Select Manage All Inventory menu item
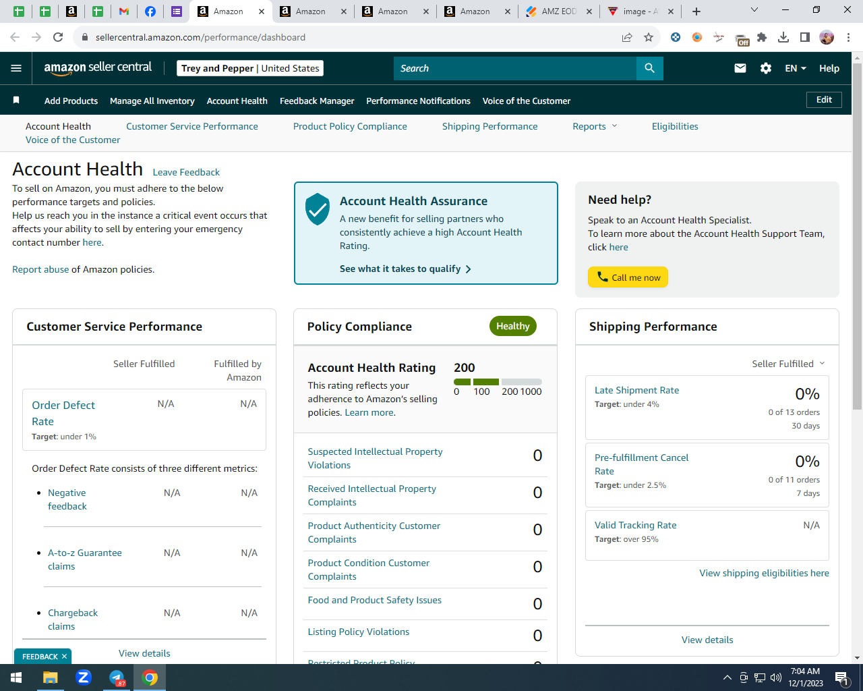The image size is (863, 691). point(152,101)
